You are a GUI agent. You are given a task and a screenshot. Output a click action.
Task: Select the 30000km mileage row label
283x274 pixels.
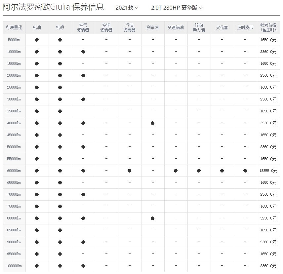pos(14,99)
